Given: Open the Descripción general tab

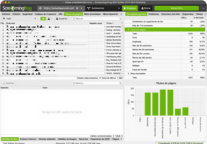Looking at the screenshot, I should [136, 14].
